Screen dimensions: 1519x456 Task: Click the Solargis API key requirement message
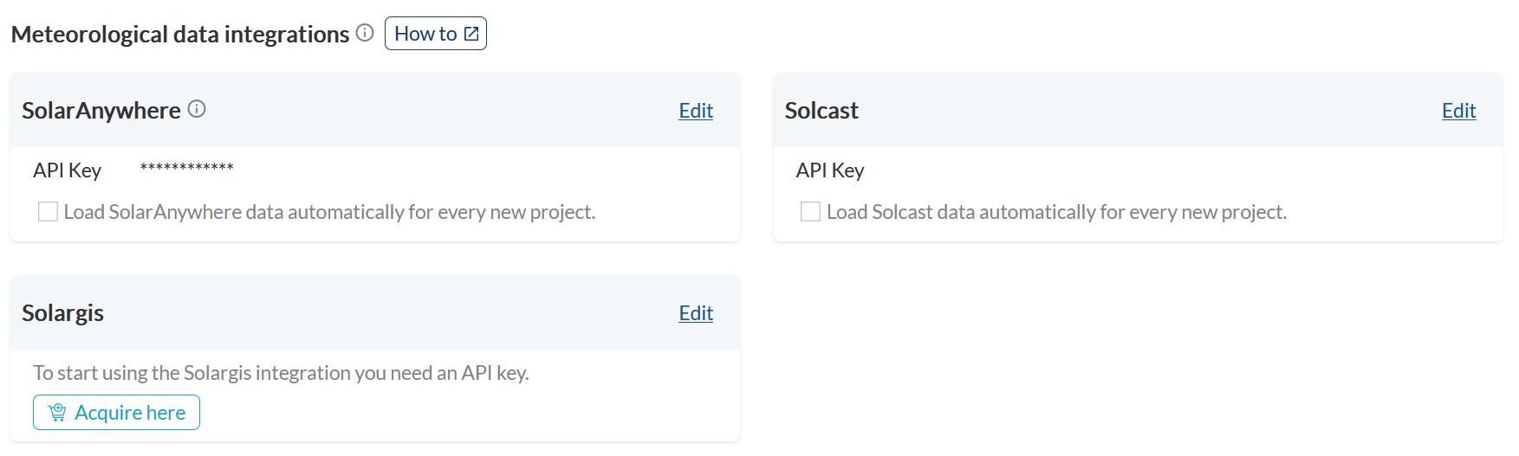coord(281,373)
